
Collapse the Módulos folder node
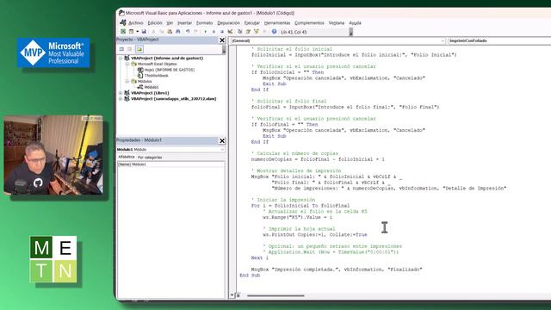(x=127, y=82)
